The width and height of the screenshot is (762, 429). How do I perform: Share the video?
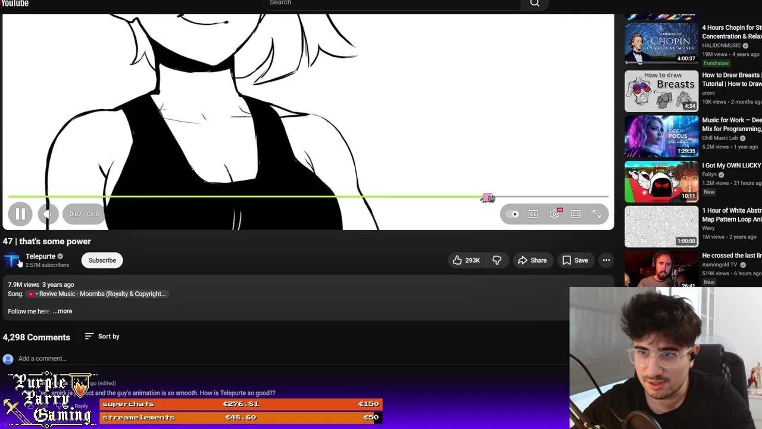click(x=532, y=260)
